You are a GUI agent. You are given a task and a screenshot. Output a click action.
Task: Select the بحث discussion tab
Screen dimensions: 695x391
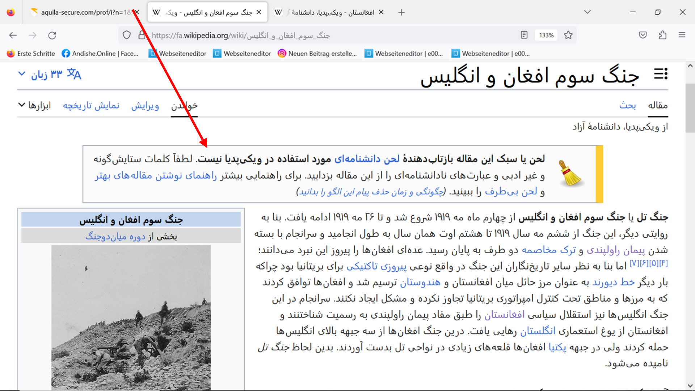click(627, 106)
